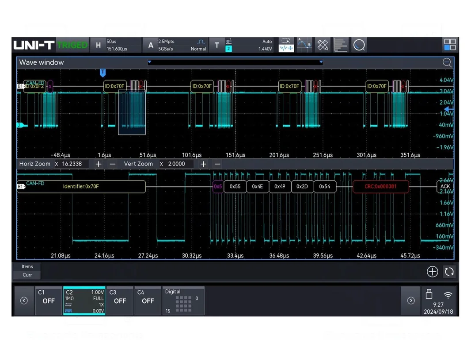
Task: Click the zoom range overview bar
Action: 235,62
